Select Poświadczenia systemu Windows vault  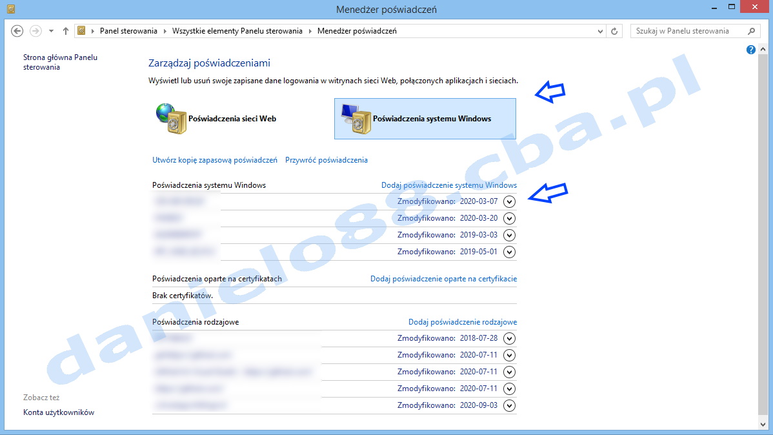point(425,119)
